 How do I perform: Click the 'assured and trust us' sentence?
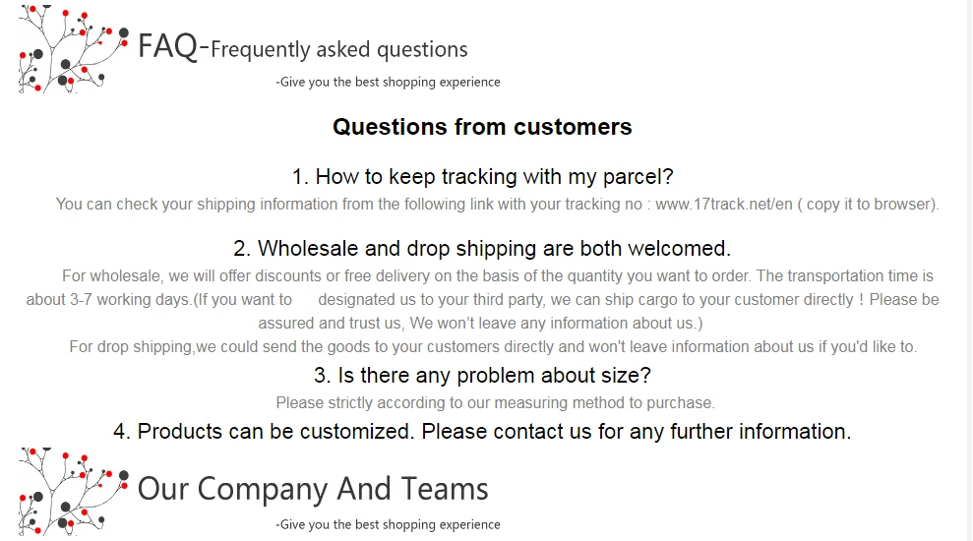480,324
